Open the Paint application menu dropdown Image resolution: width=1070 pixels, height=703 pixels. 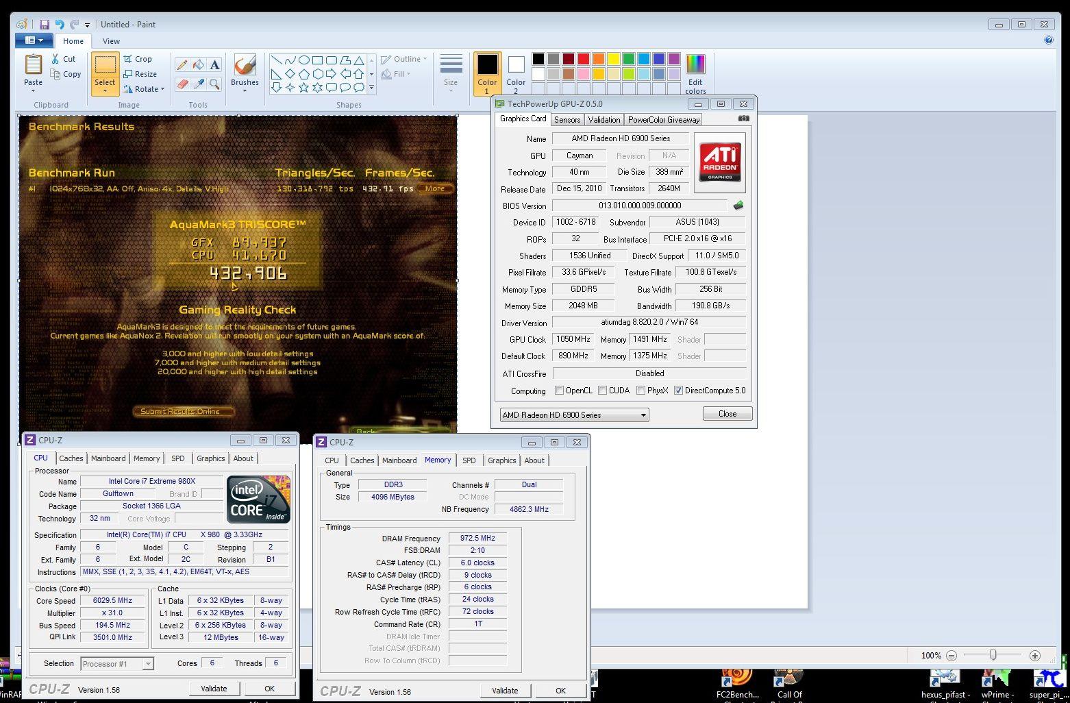point(34,40)
